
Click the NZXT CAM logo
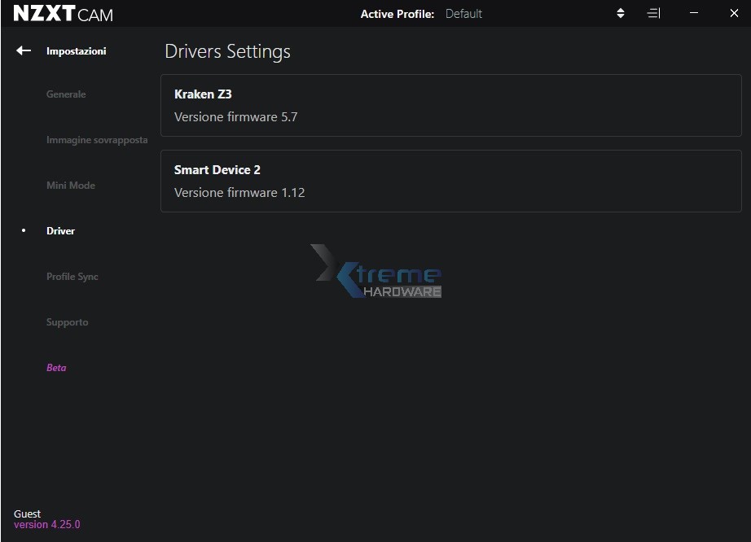[64, 14]
